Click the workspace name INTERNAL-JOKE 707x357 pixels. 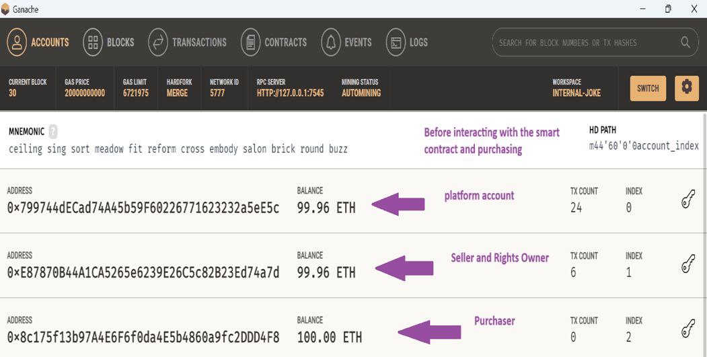tap(576, 93)
